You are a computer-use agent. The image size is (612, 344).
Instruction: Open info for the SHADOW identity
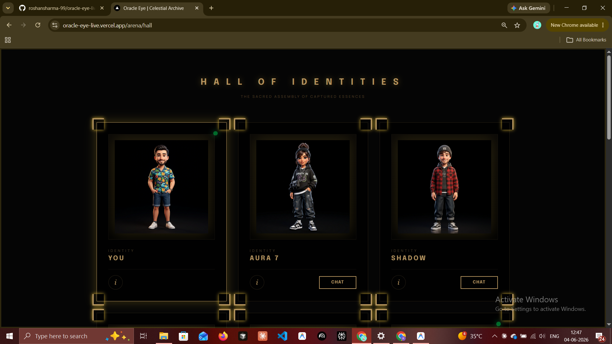[x=398, y=282]
